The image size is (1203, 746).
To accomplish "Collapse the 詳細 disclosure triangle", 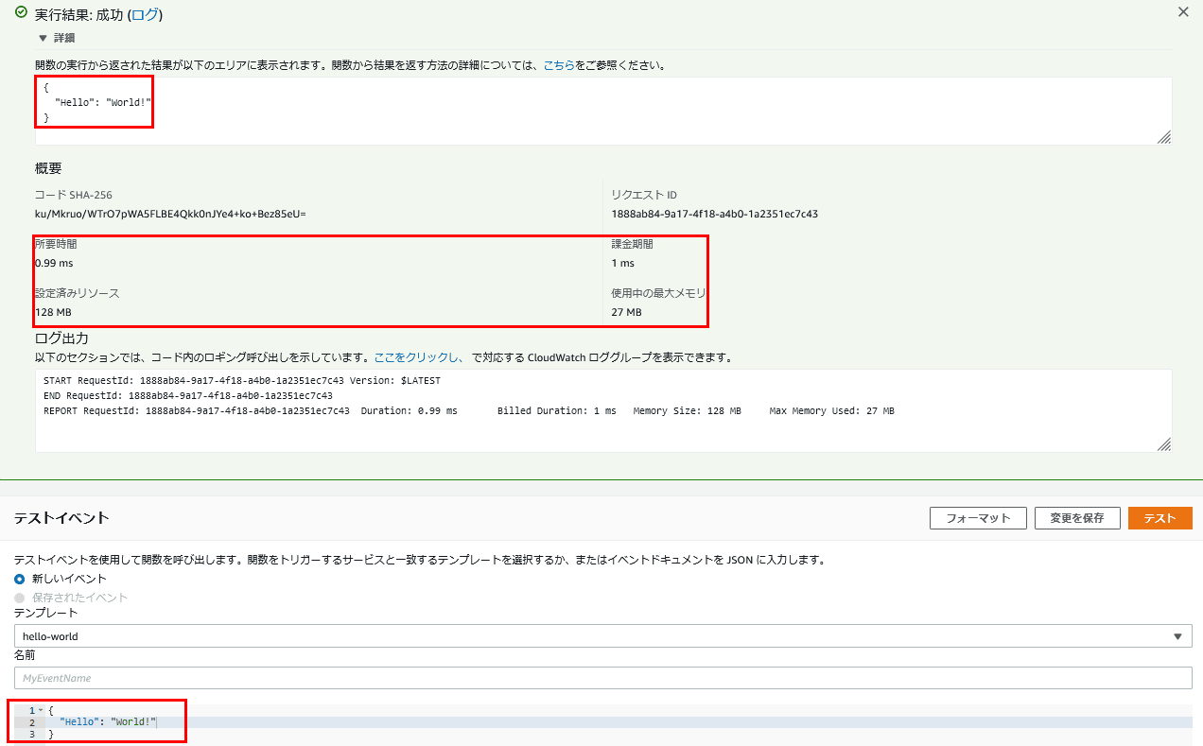I will [x=43, y=39].
